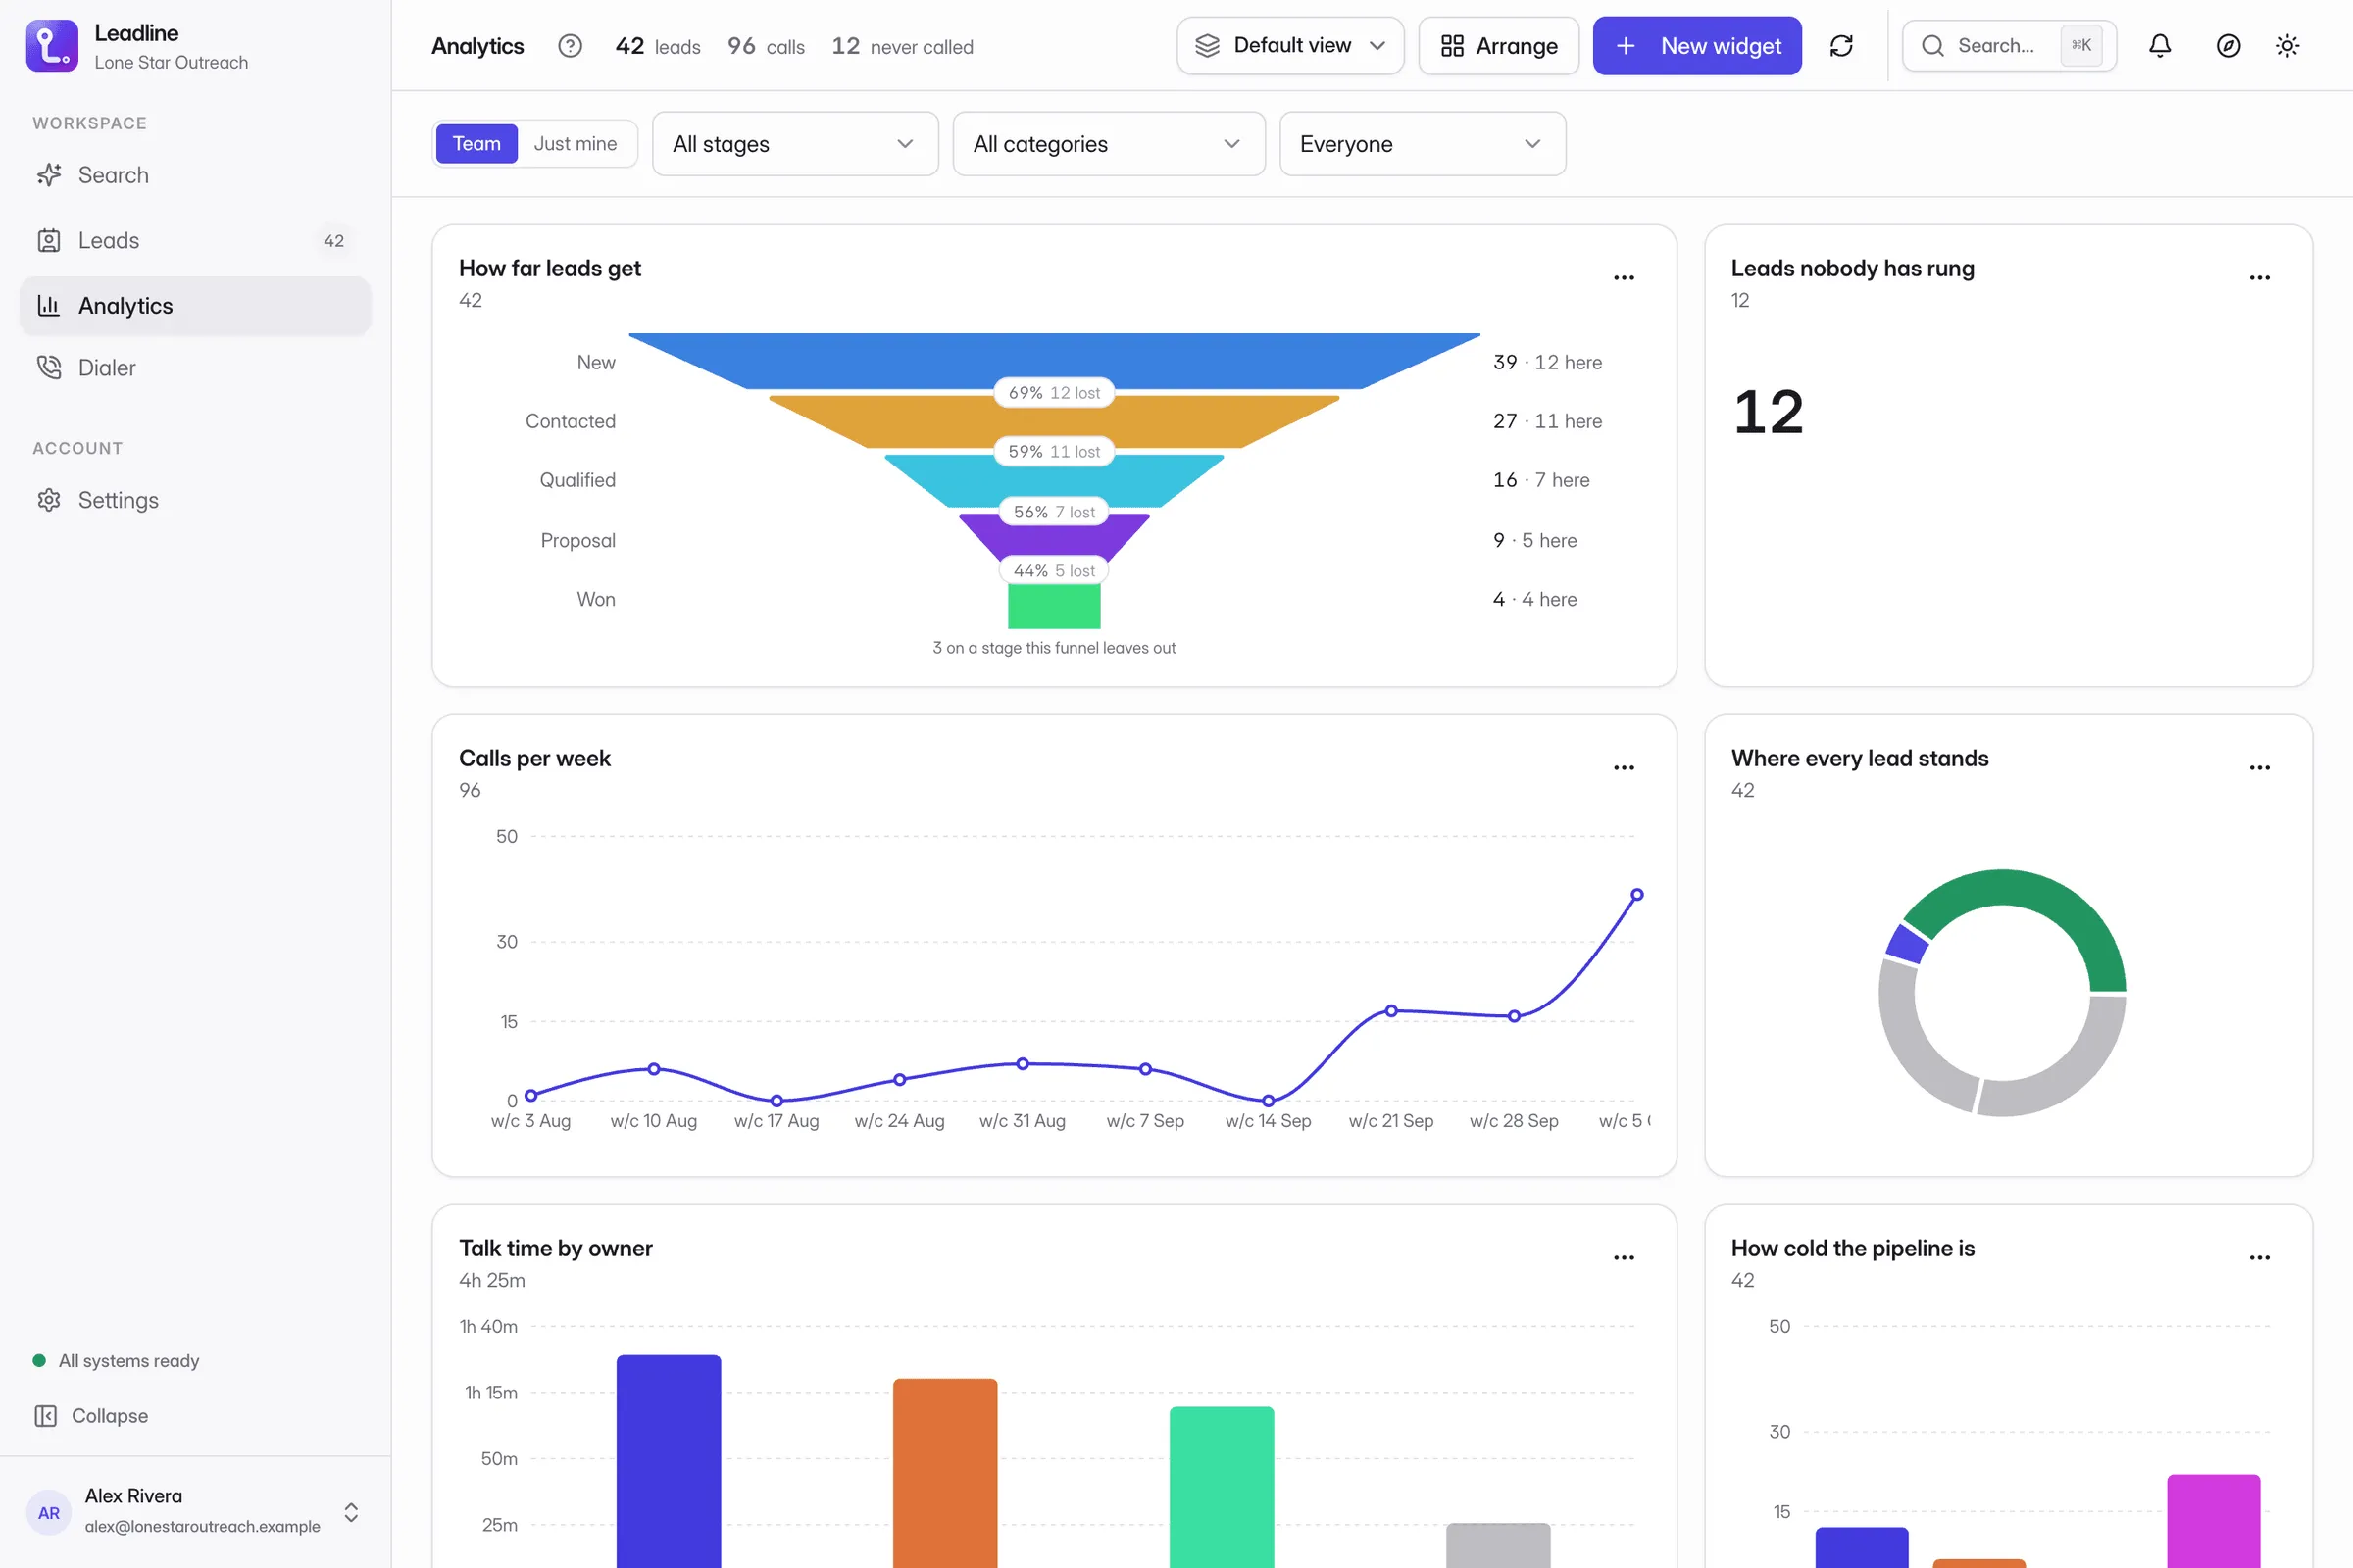Go to Settings in the sidebar

(195, 500)
